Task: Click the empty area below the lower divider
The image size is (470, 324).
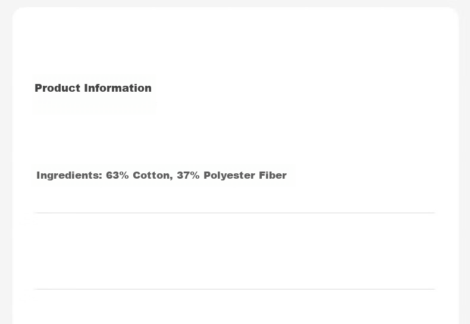Action: coord(234,307)
